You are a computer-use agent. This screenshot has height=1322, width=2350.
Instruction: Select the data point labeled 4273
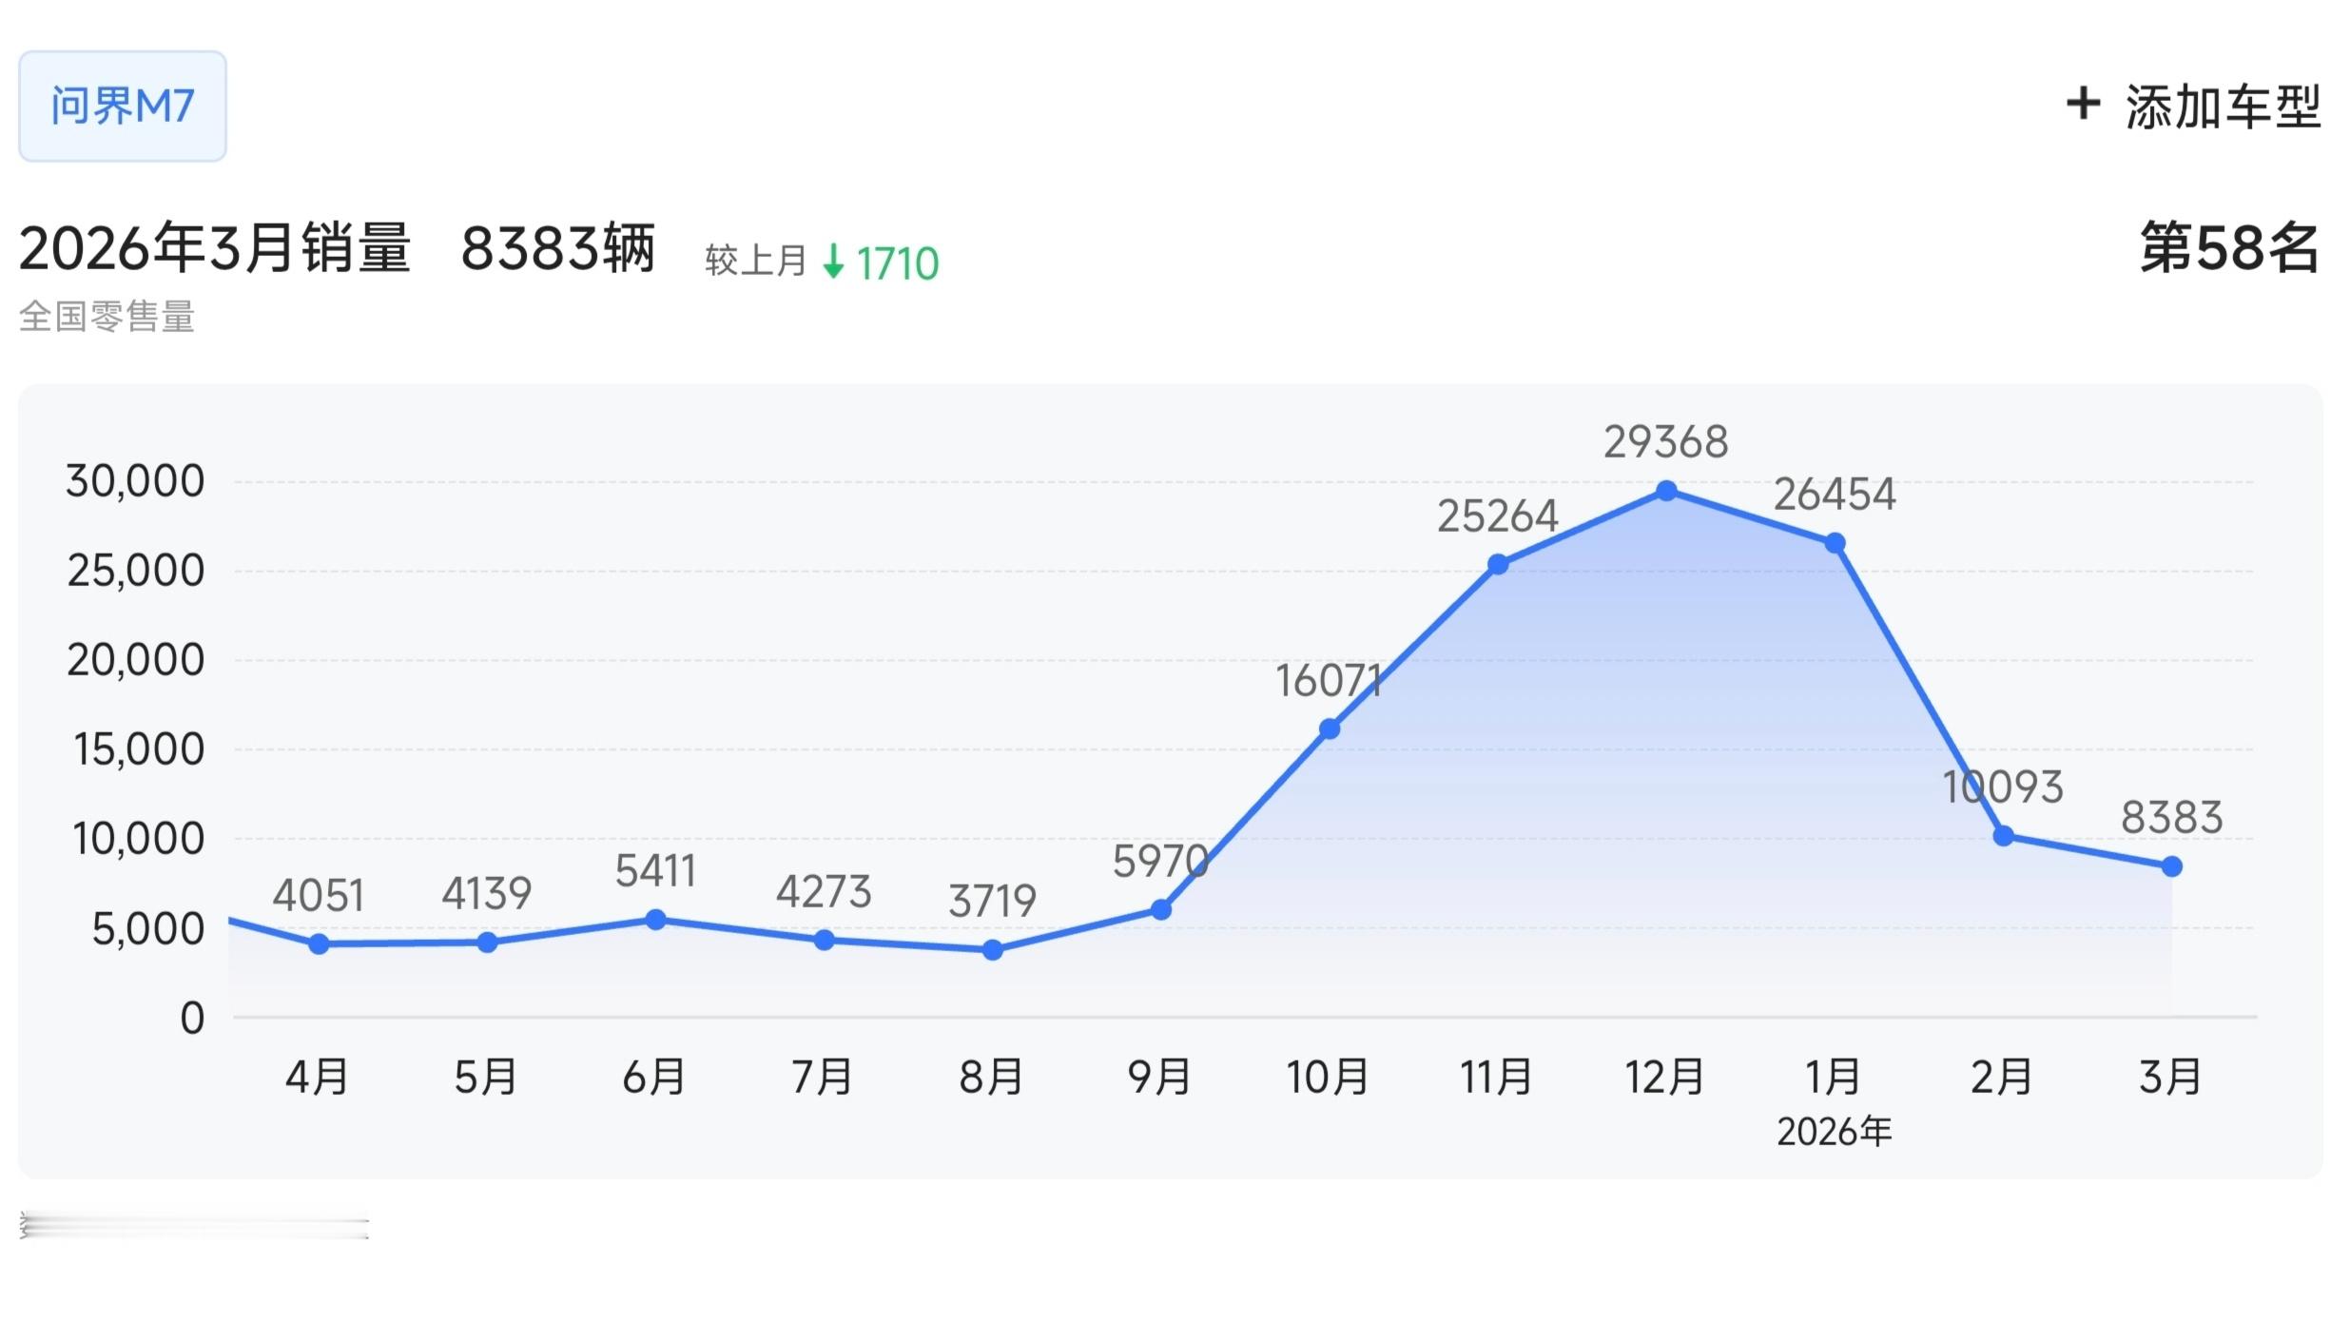[825, 940]
